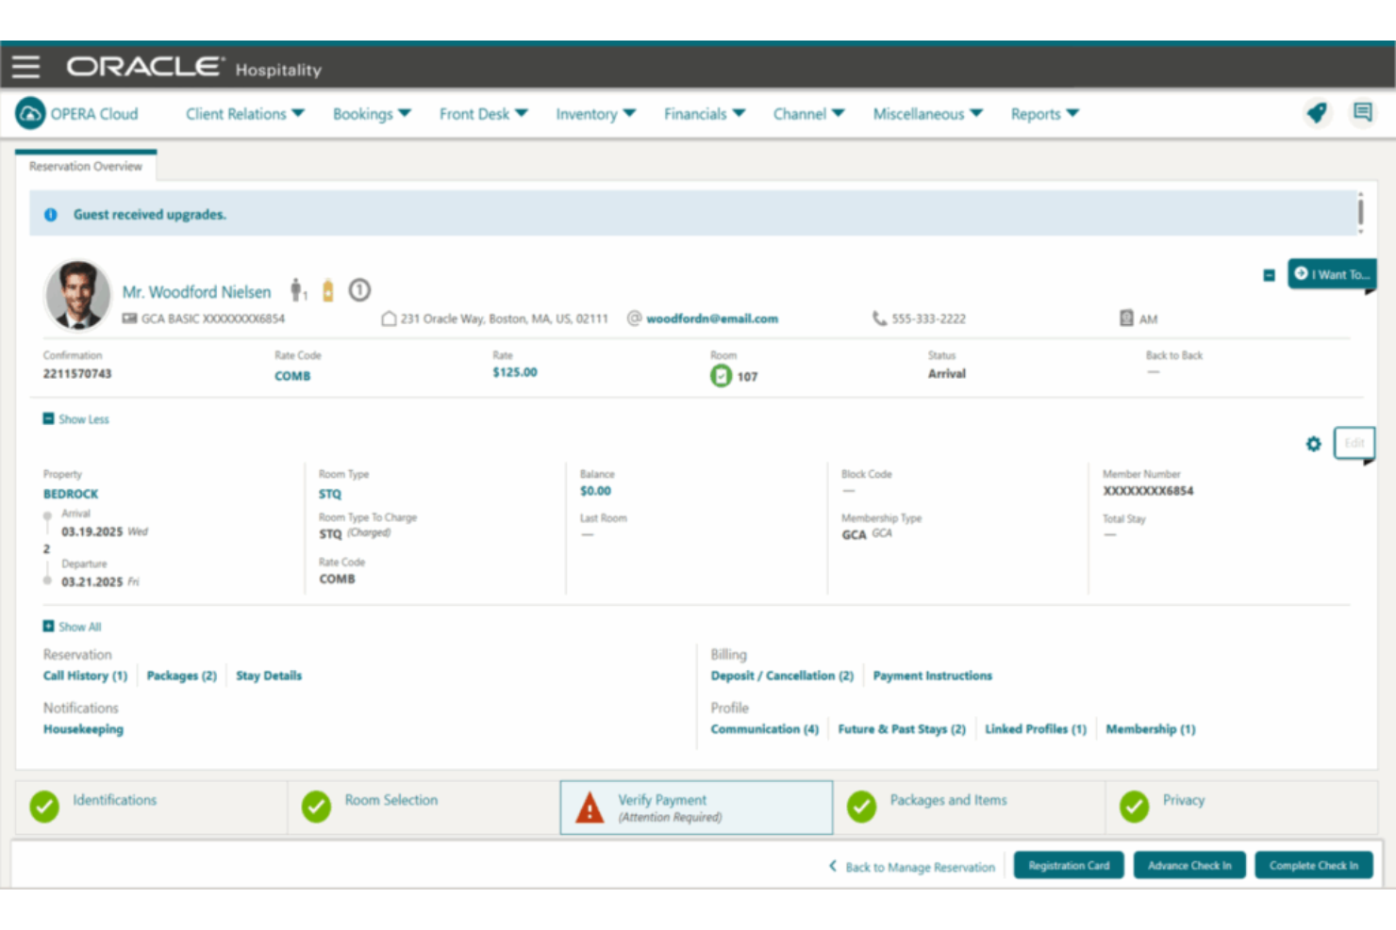Open the Reports dropdown menu
This screenshot has height=930, width=1396.
(x=1044, y=114)
